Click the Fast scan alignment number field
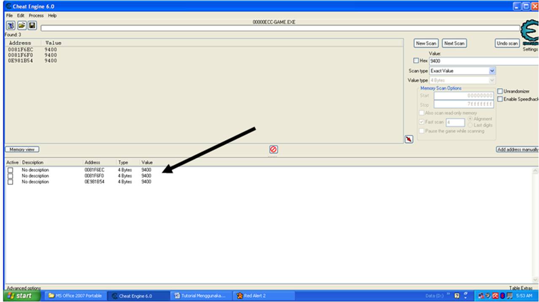 pos(455,122)
